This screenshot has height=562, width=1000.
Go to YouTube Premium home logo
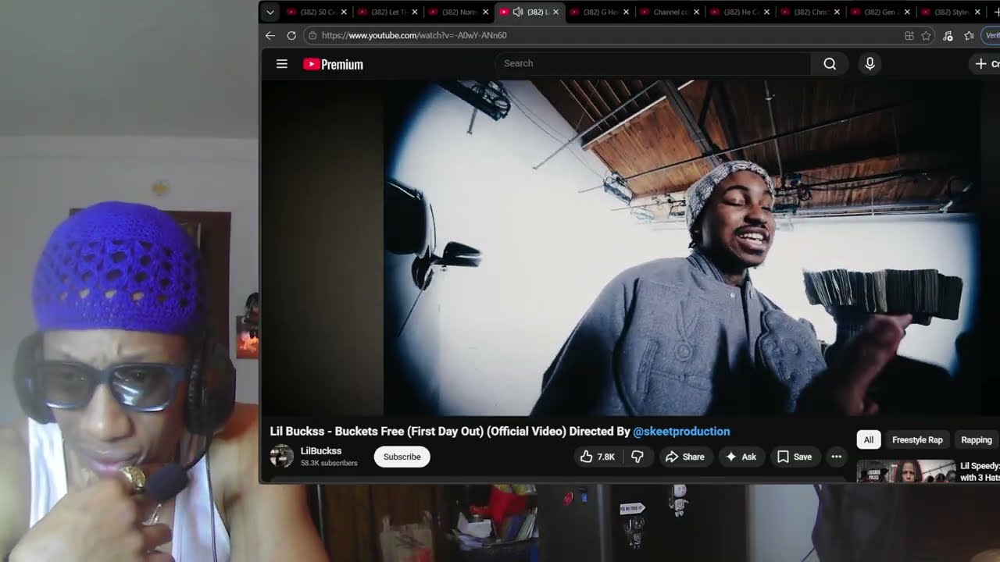click(333, 64)
